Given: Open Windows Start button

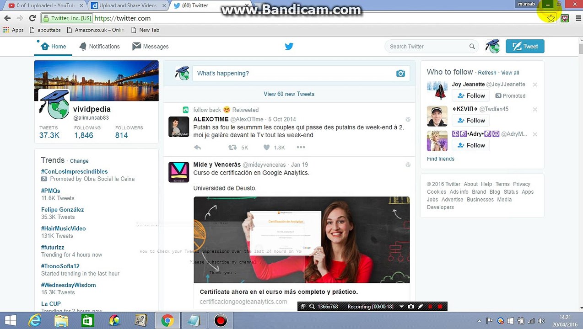Looking at the screenshot, I should (10, 321).
